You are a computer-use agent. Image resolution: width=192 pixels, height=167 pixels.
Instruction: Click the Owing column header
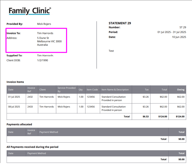(x=181, y=90)
